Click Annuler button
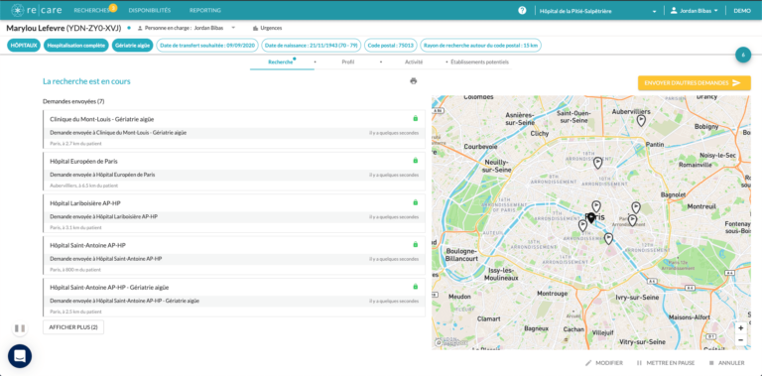This screenshot has width=762, height=376. [726, 363]
